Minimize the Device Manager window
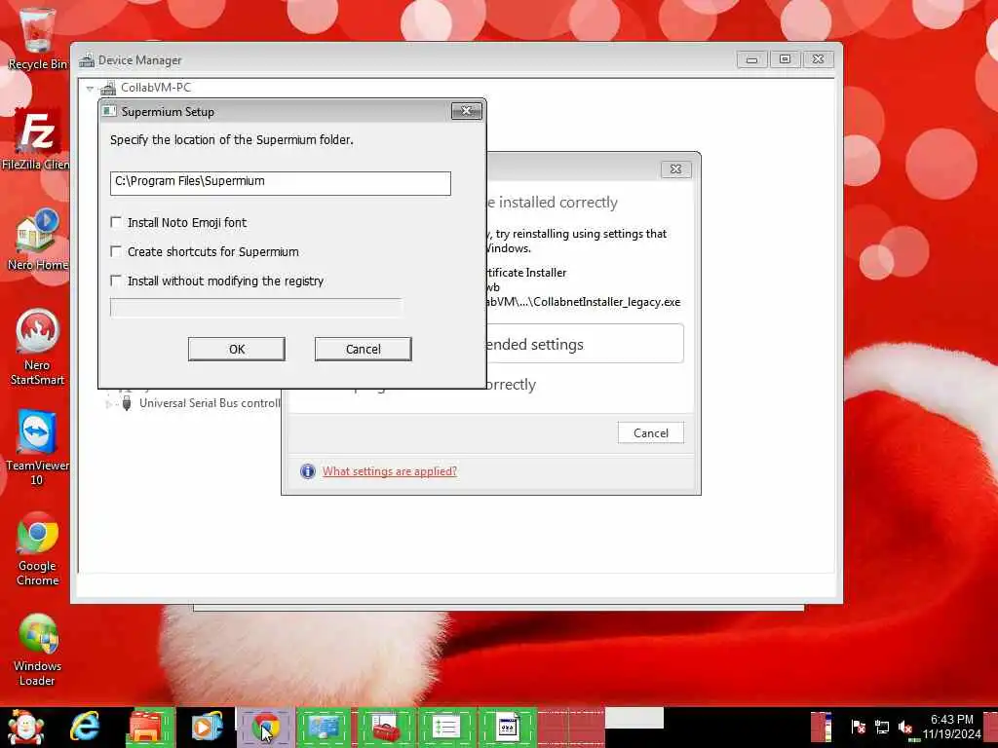Screen dimensions: 998x748 751,59
